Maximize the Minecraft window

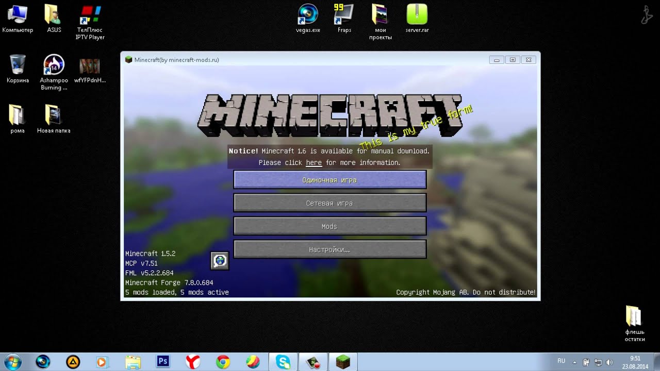512,60
